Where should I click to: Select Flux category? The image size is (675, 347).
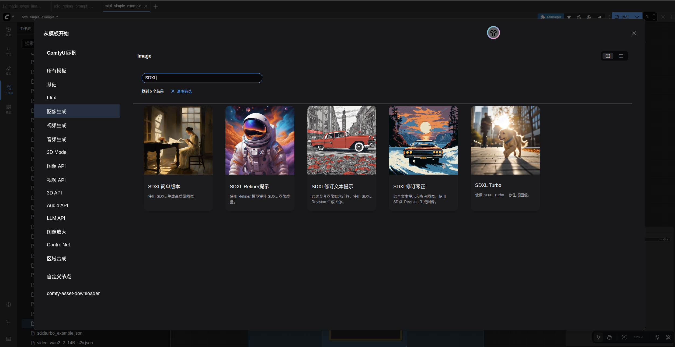point(77,98)
